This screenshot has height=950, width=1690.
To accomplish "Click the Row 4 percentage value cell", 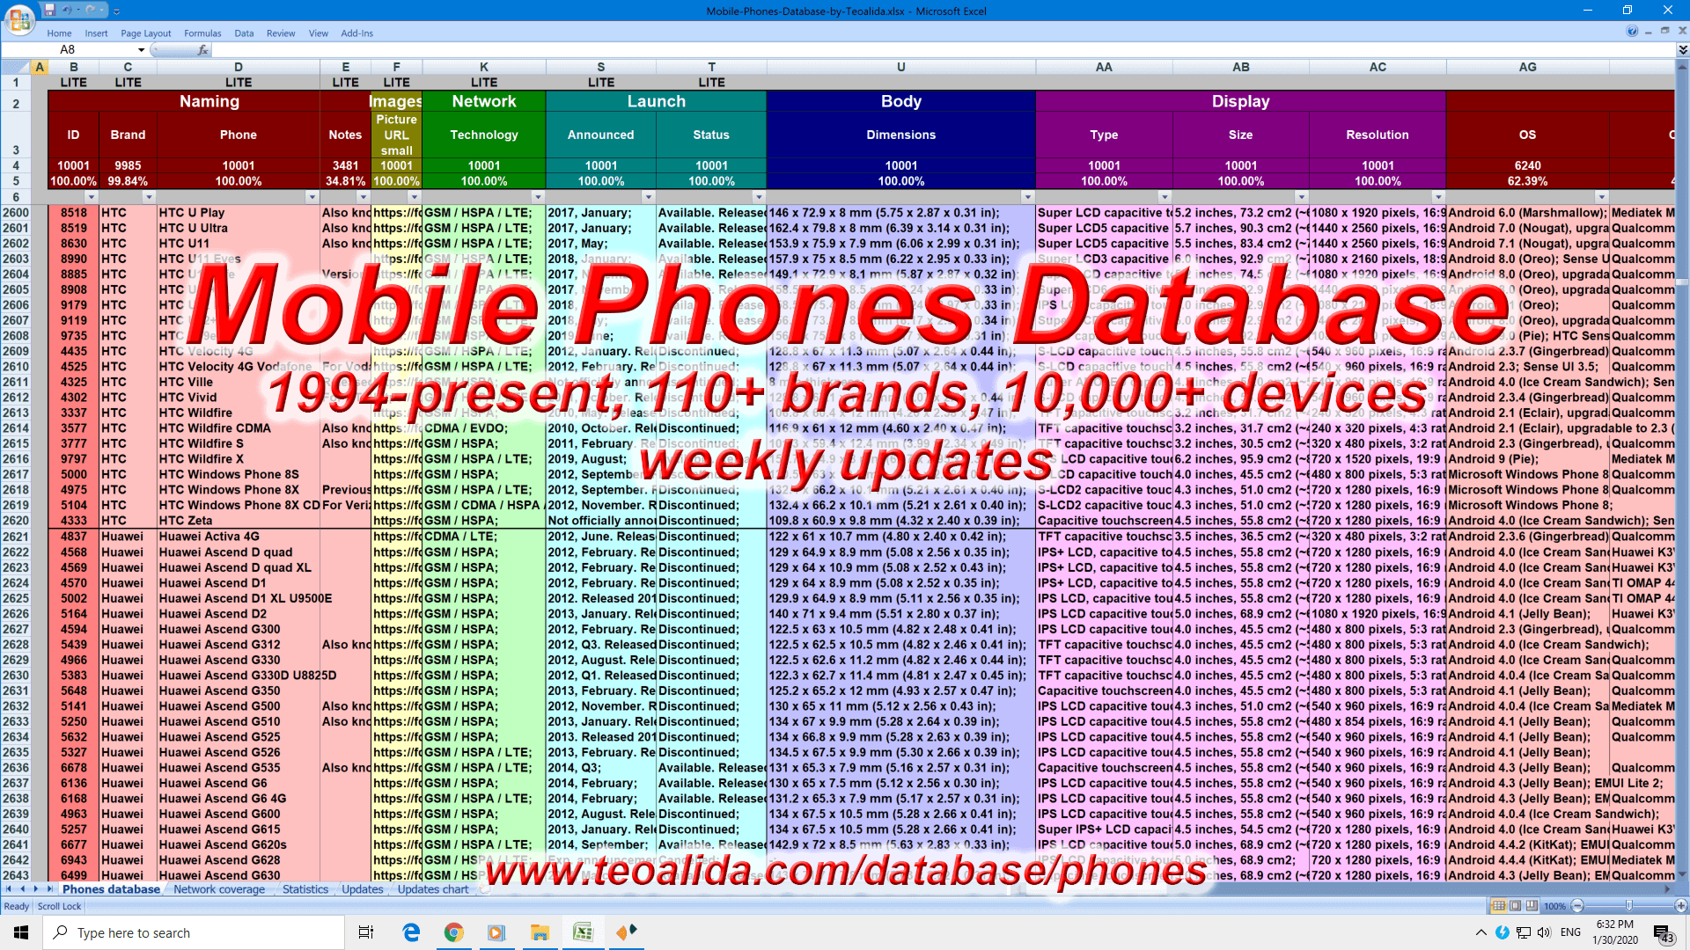I will [73, 181].
